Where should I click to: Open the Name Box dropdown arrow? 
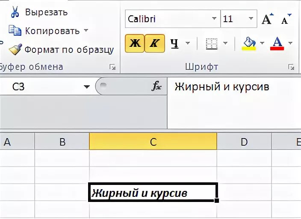point(87,87)
